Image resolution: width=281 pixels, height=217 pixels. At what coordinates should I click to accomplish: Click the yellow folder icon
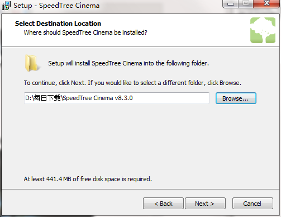pos(31,63)
